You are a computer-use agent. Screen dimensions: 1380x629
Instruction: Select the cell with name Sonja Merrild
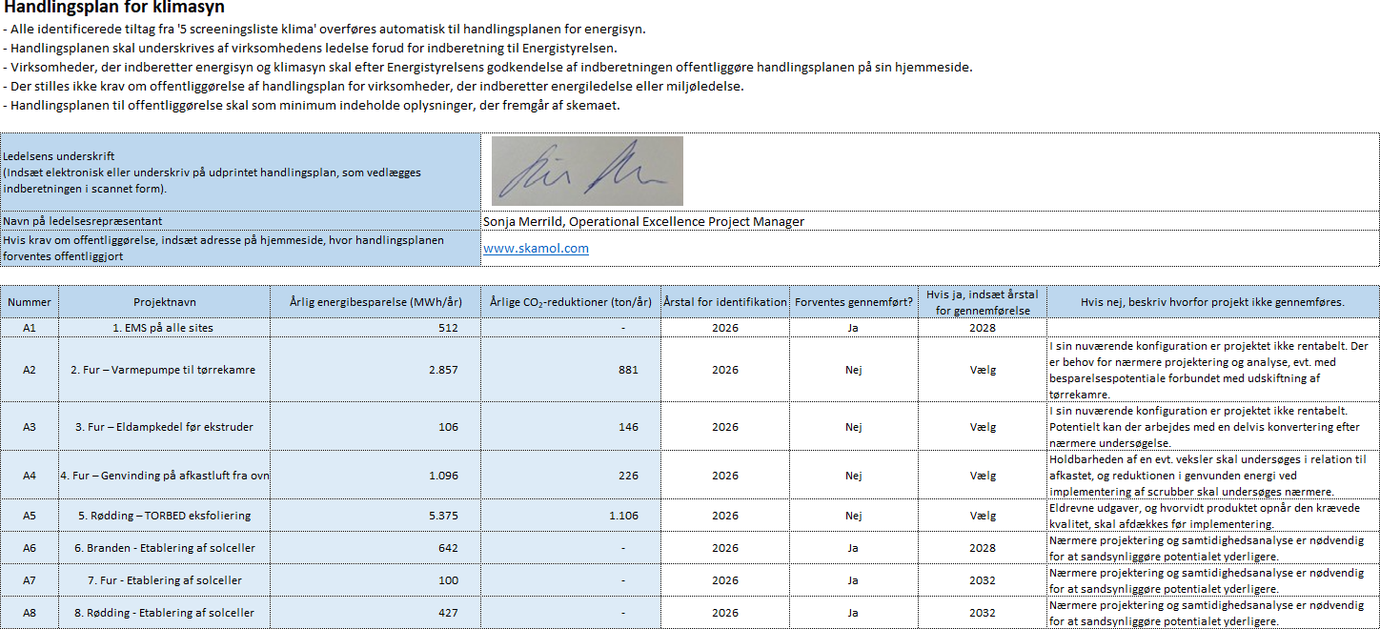(930, 221)
